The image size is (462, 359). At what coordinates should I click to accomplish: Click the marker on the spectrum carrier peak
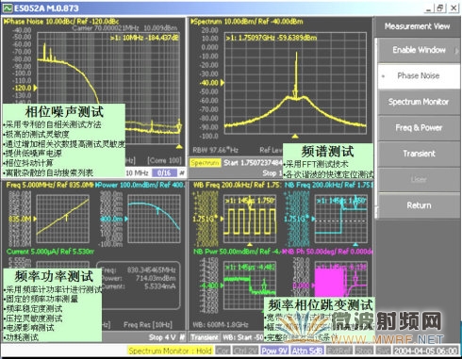coord(295,92)
